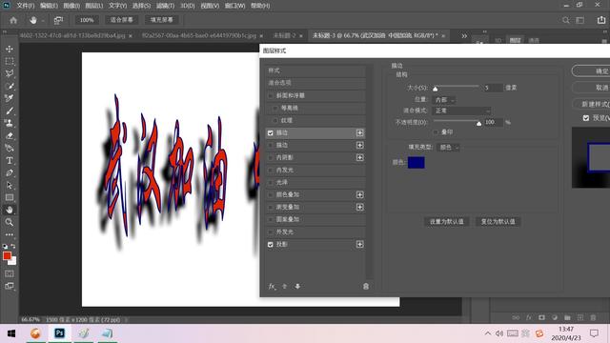Select the Move tool
The height and width of the screenshot is (343, 610).
[x=10, y=49]
